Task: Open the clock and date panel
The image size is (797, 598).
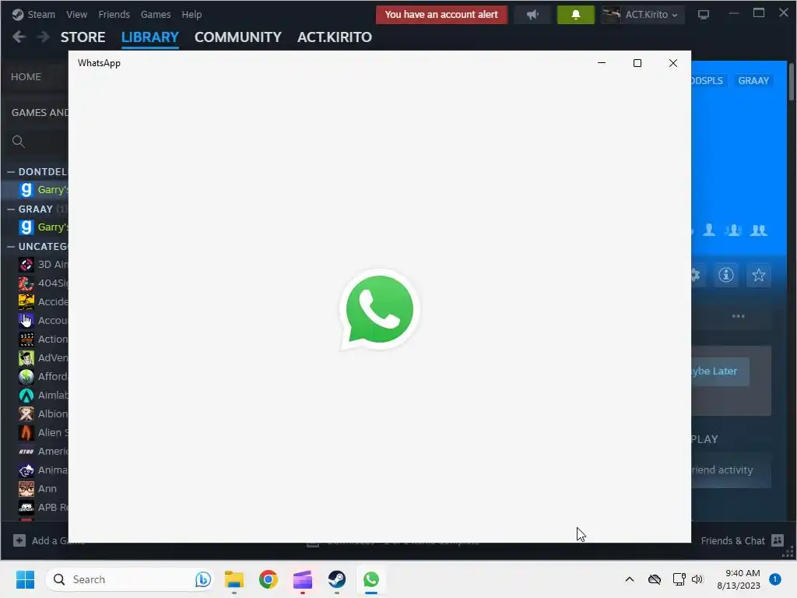Action: click(739, 579)
